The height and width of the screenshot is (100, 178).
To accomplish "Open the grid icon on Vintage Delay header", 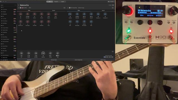I will (x=113, y=8).
